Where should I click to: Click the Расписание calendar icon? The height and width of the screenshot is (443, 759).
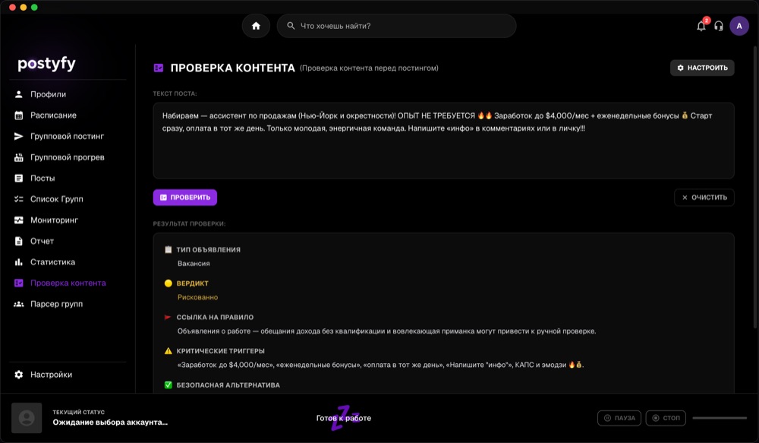coord(19,115)
